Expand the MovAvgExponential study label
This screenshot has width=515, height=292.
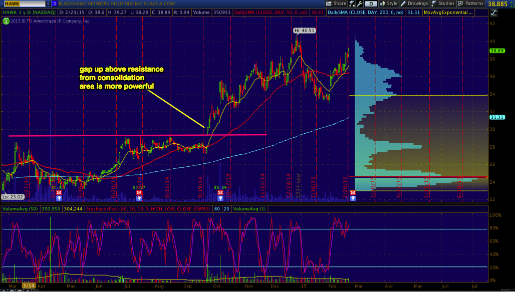point(447,12)
